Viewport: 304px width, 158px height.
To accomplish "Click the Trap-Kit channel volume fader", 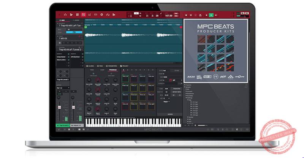I will pos(60,107).
